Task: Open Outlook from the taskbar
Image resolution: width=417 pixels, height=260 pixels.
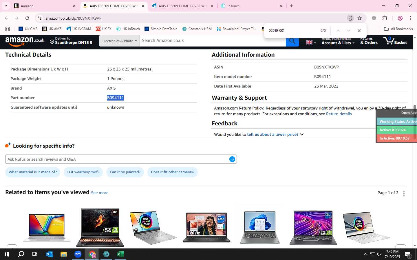Action: click(50, 254)
